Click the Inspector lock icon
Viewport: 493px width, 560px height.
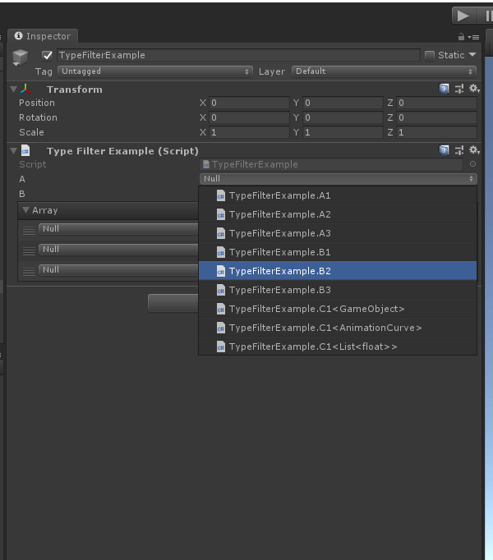[x=462, y=37]
